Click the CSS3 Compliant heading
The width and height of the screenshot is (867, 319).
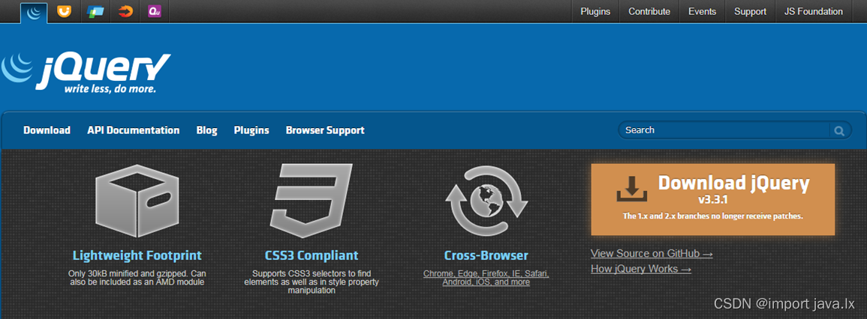tap(312, 255)
